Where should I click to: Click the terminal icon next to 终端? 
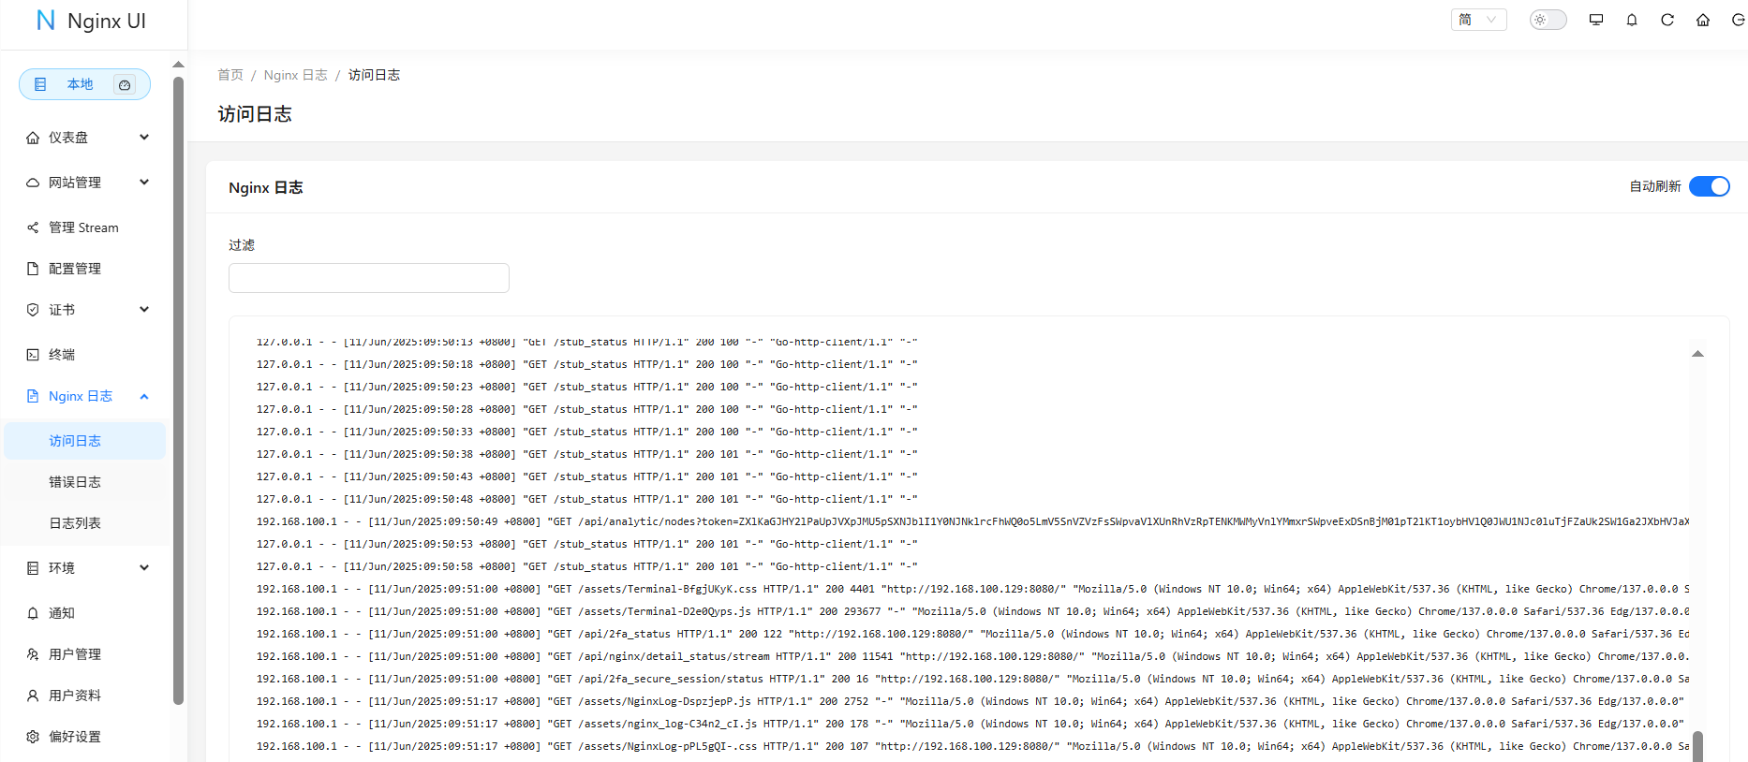(33, 355)
